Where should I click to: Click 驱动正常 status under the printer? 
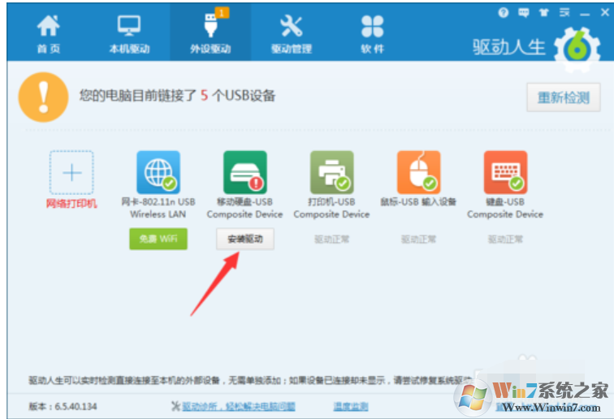(331, 240)
